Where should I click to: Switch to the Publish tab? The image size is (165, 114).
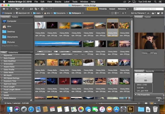click(147, 17)
